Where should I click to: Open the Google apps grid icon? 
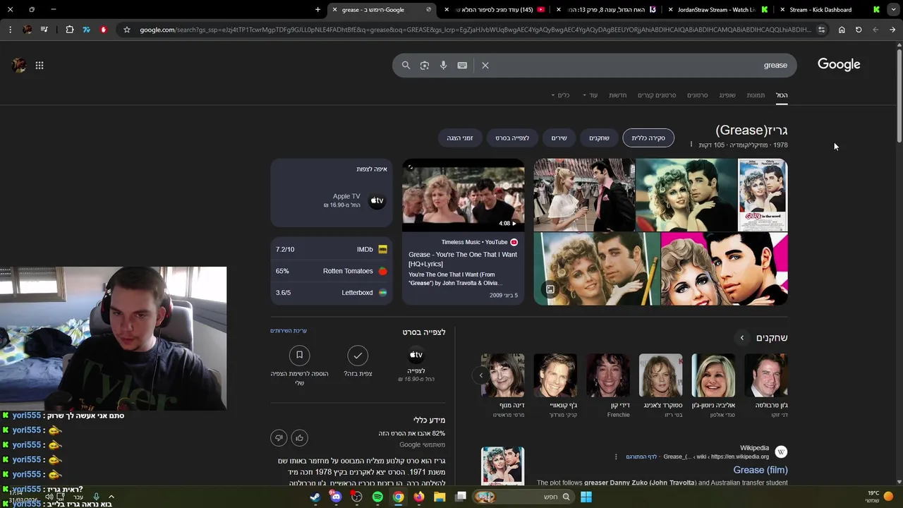coord(40,65)
